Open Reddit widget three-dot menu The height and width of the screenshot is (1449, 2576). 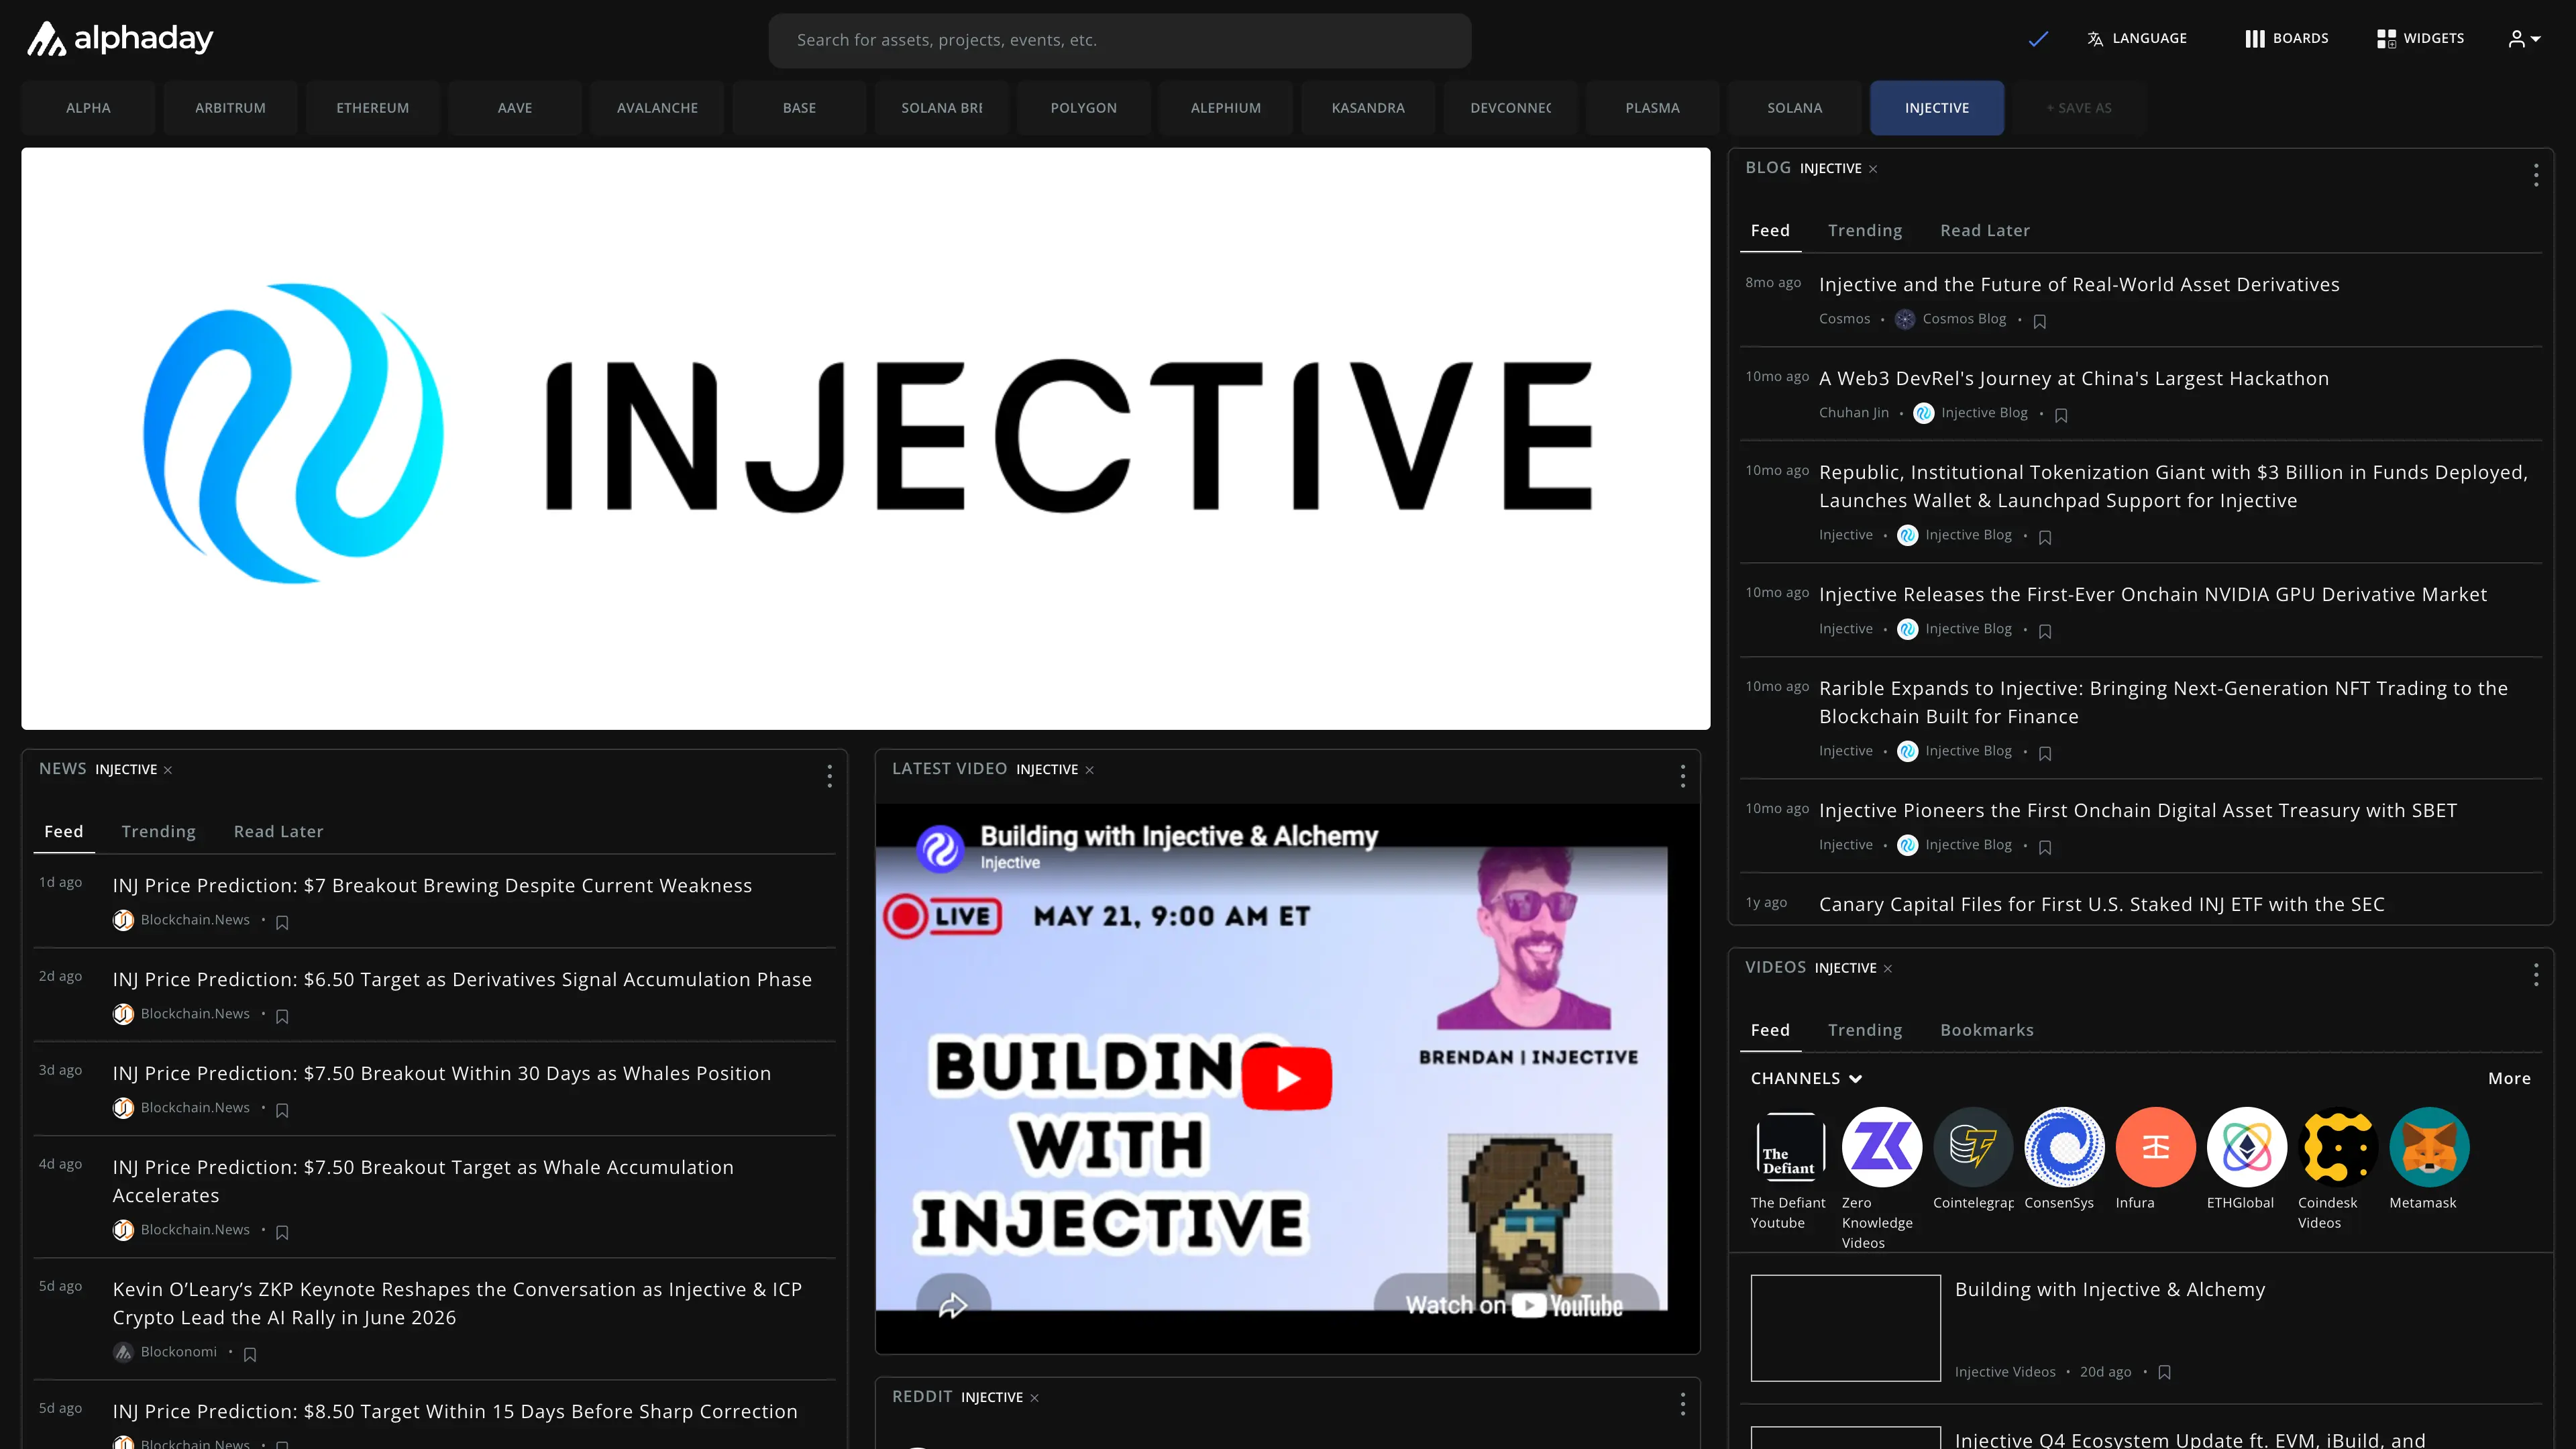[1682, 1404]
